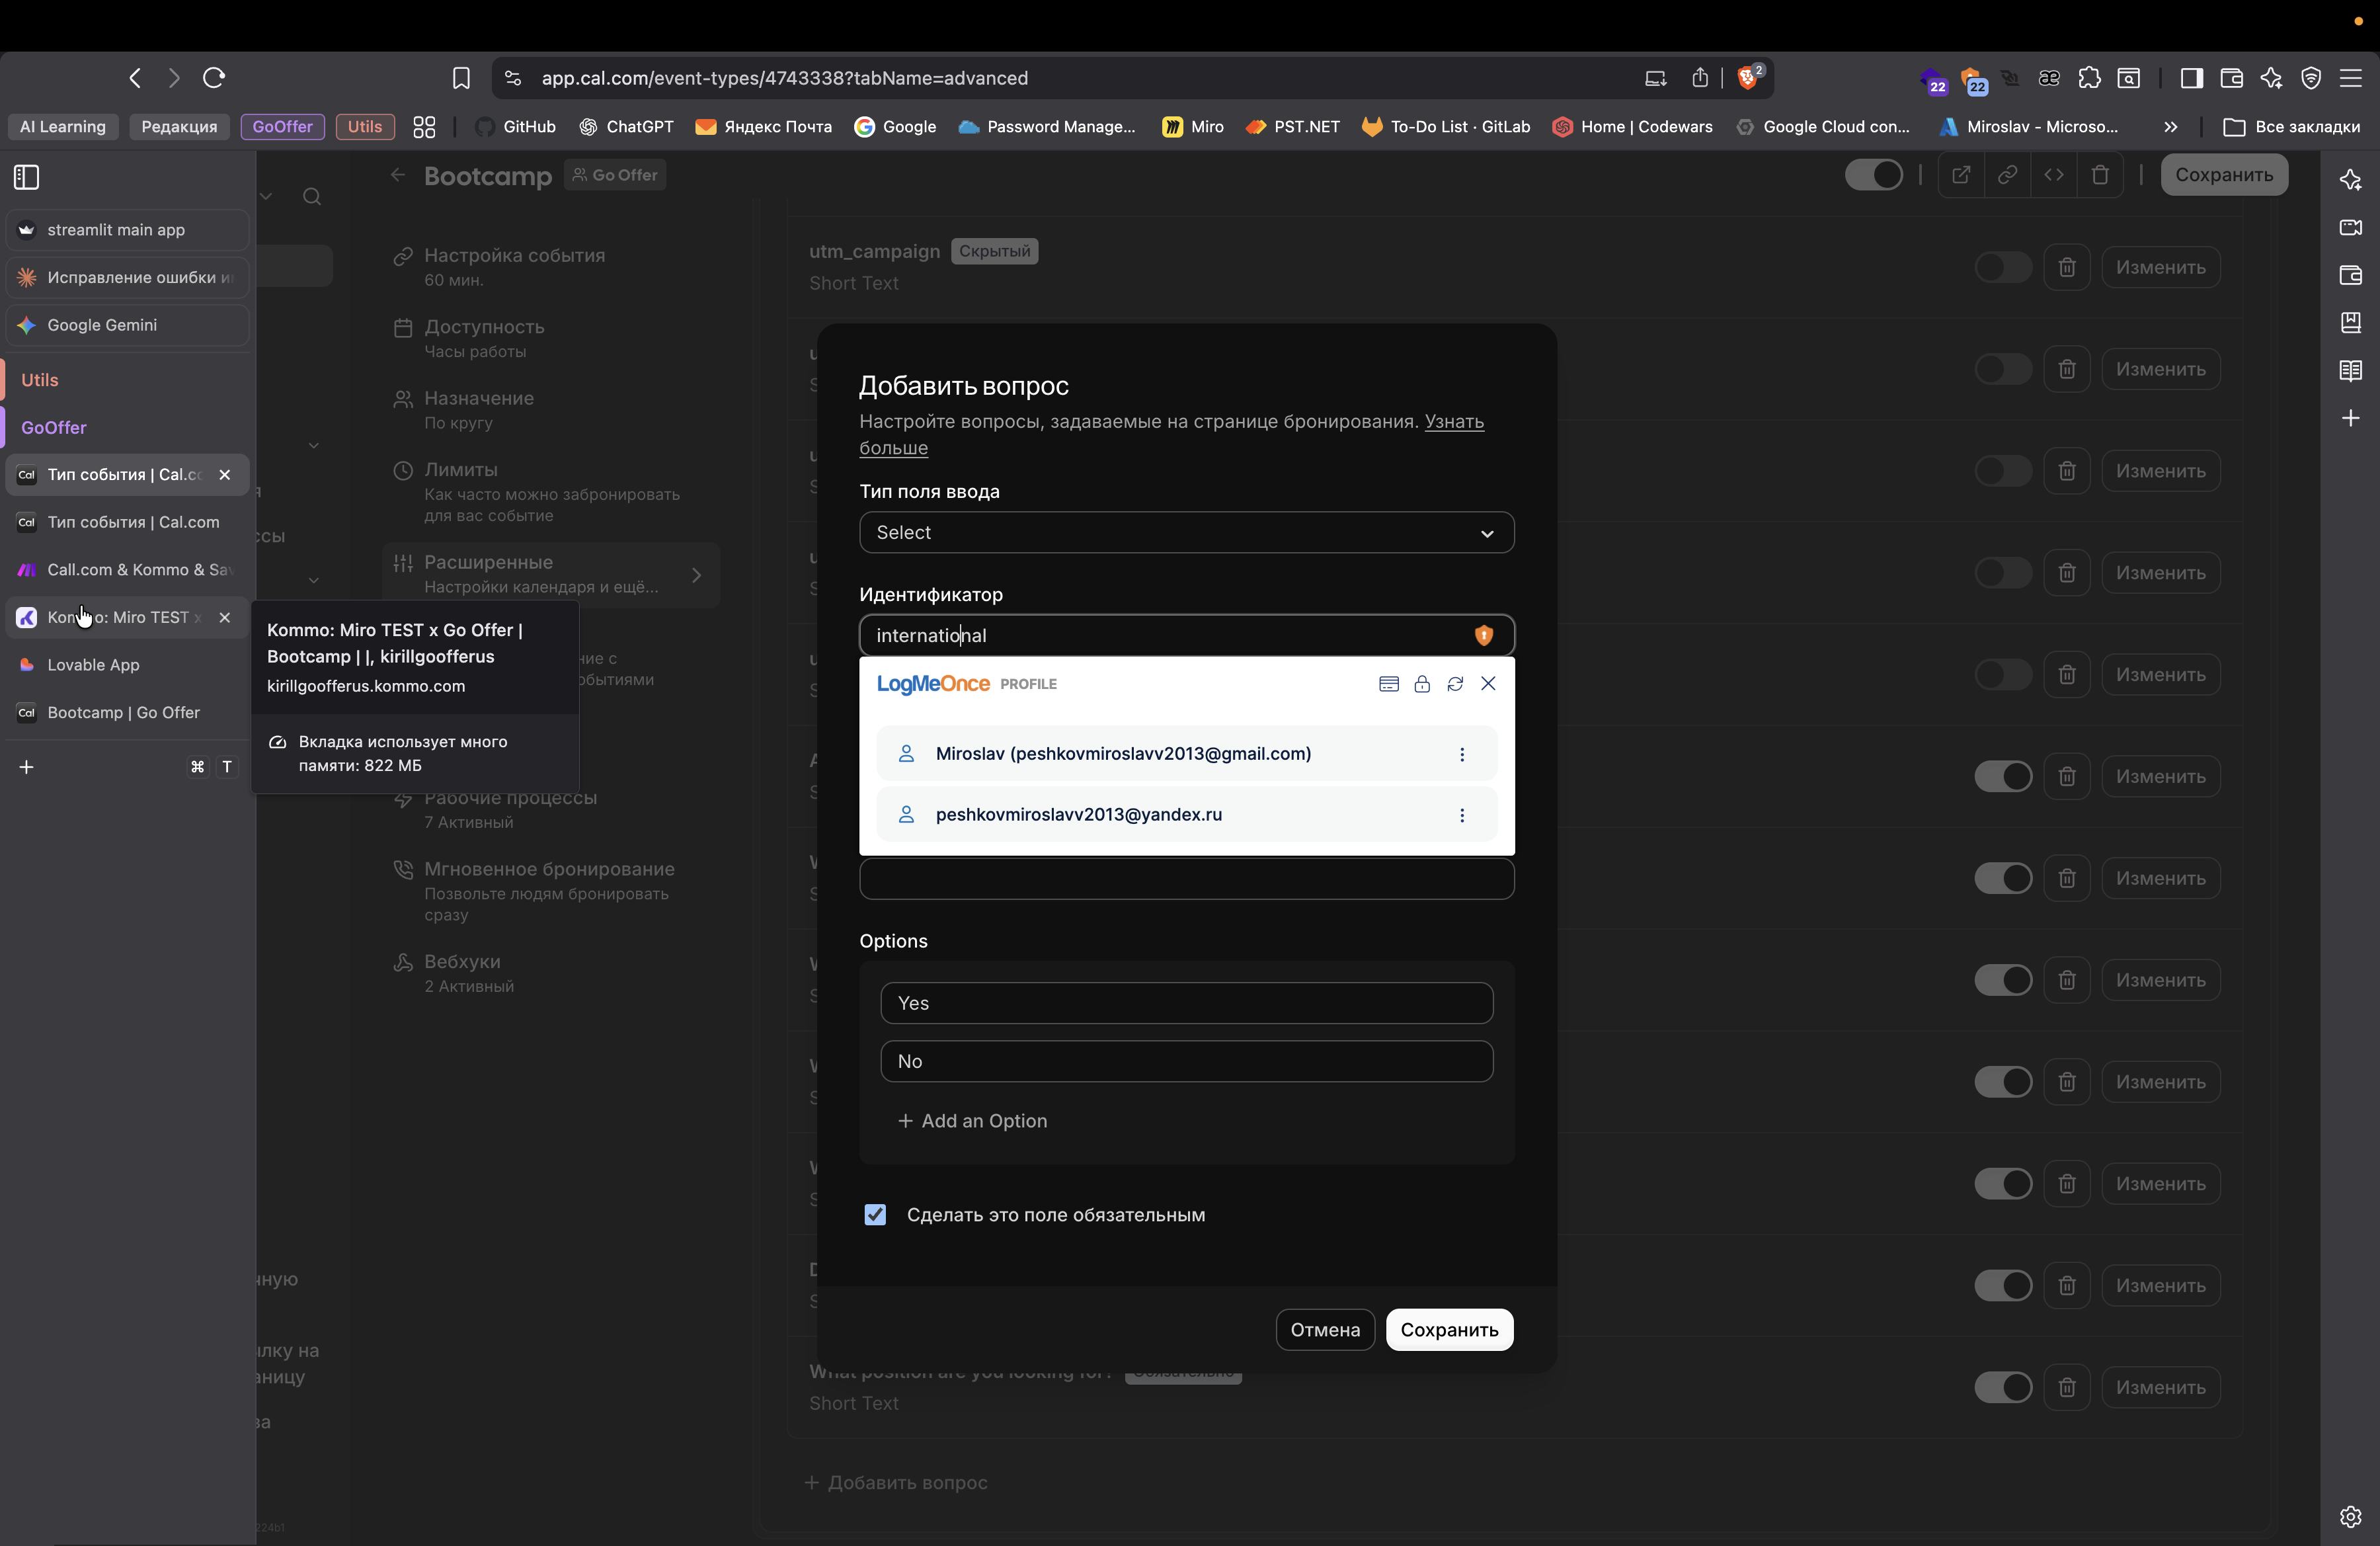Bookmark this page via the bookmark icon

(461, 78)
